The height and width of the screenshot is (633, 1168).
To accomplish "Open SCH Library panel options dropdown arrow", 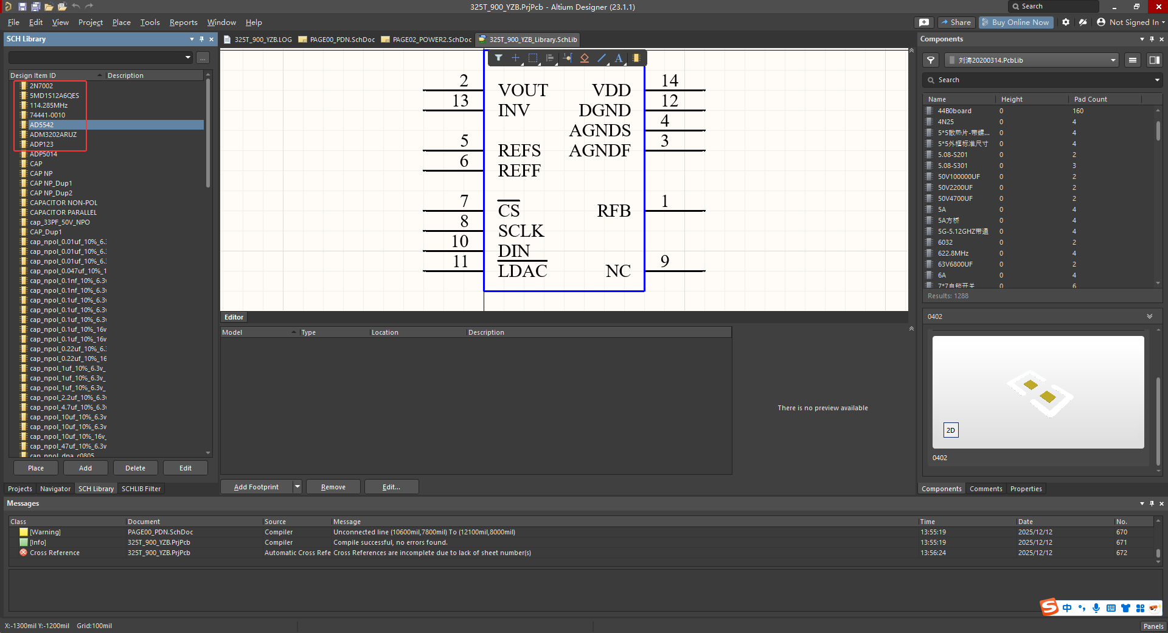I will [x=192, y=39].
